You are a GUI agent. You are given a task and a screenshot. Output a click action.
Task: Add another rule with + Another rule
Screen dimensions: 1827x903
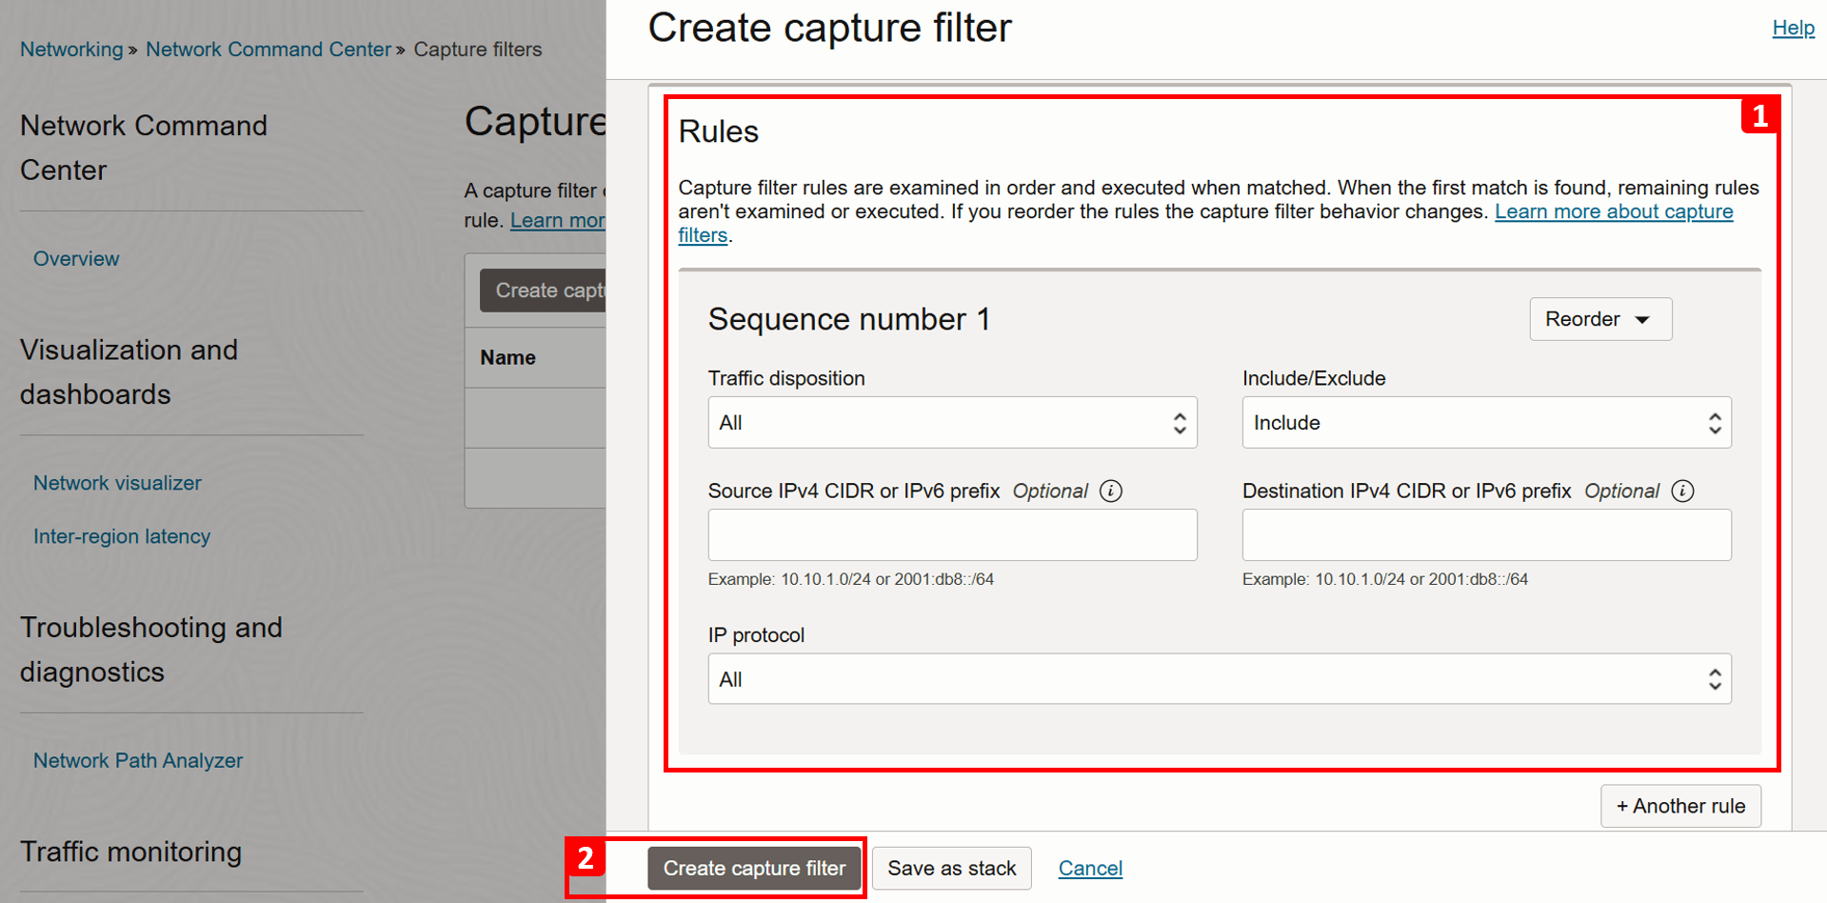[1680, 806]
